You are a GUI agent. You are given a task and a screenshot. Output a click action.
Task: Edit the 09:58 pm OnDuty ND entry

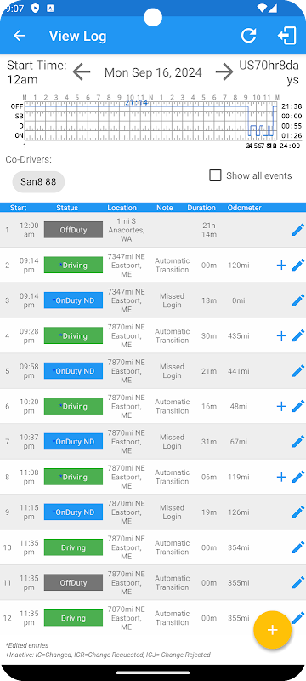pyautogui.click(x=298, y=371)
